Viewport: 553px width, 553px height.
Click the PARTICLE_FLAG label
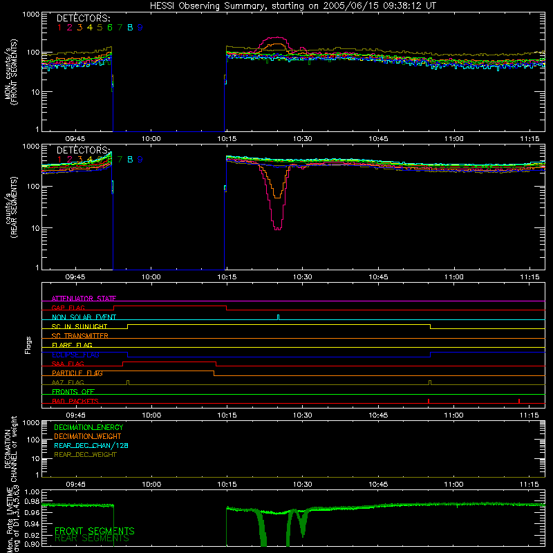(77, 373)
